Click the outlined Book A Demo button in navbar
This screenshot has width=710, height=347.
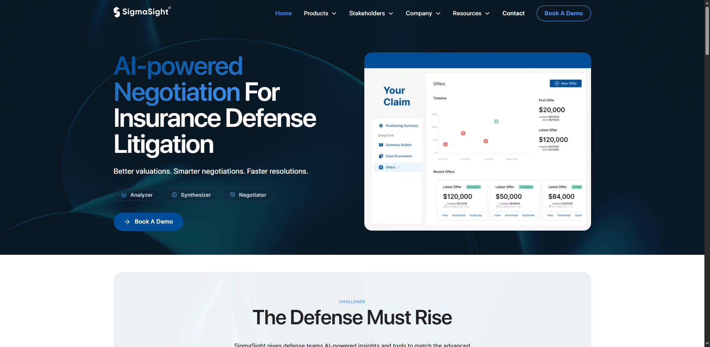(563, 13)
